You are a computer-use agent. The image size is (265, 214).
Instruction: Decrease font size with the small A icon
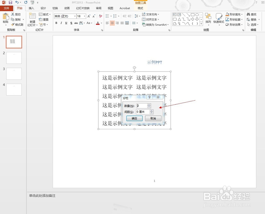[94, 16]
